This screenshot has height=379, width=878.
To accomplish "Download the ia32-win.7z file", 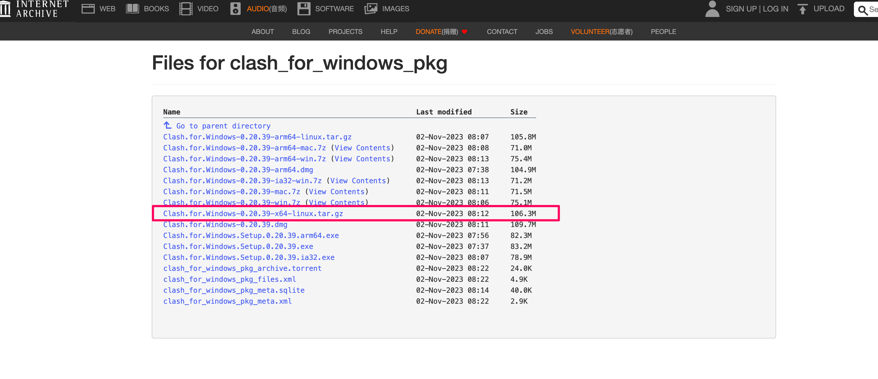I will pyautogui.click(x=242, y=181).
